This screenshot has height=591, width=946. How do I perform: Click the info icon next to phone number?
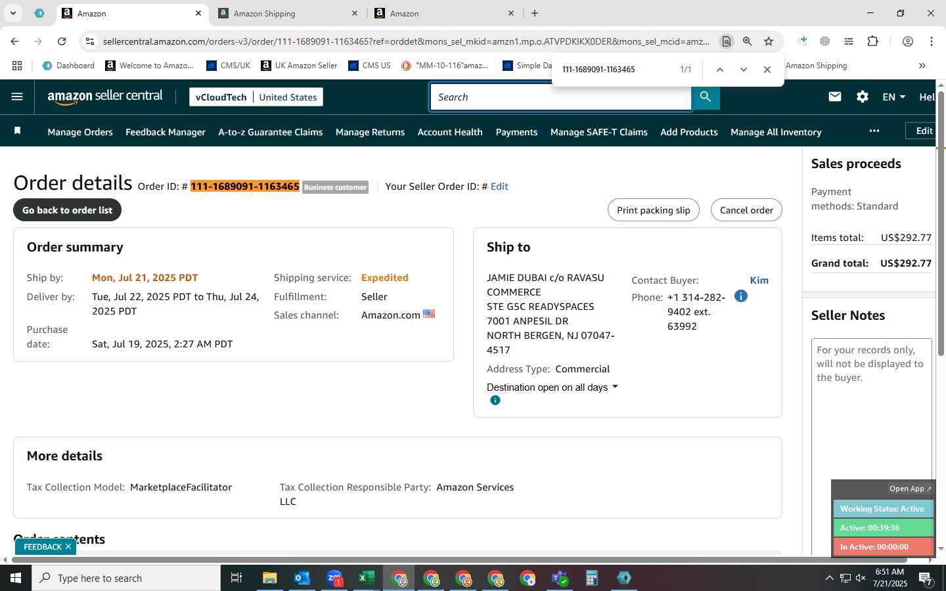pyautogui.click(x=740, y=296)
